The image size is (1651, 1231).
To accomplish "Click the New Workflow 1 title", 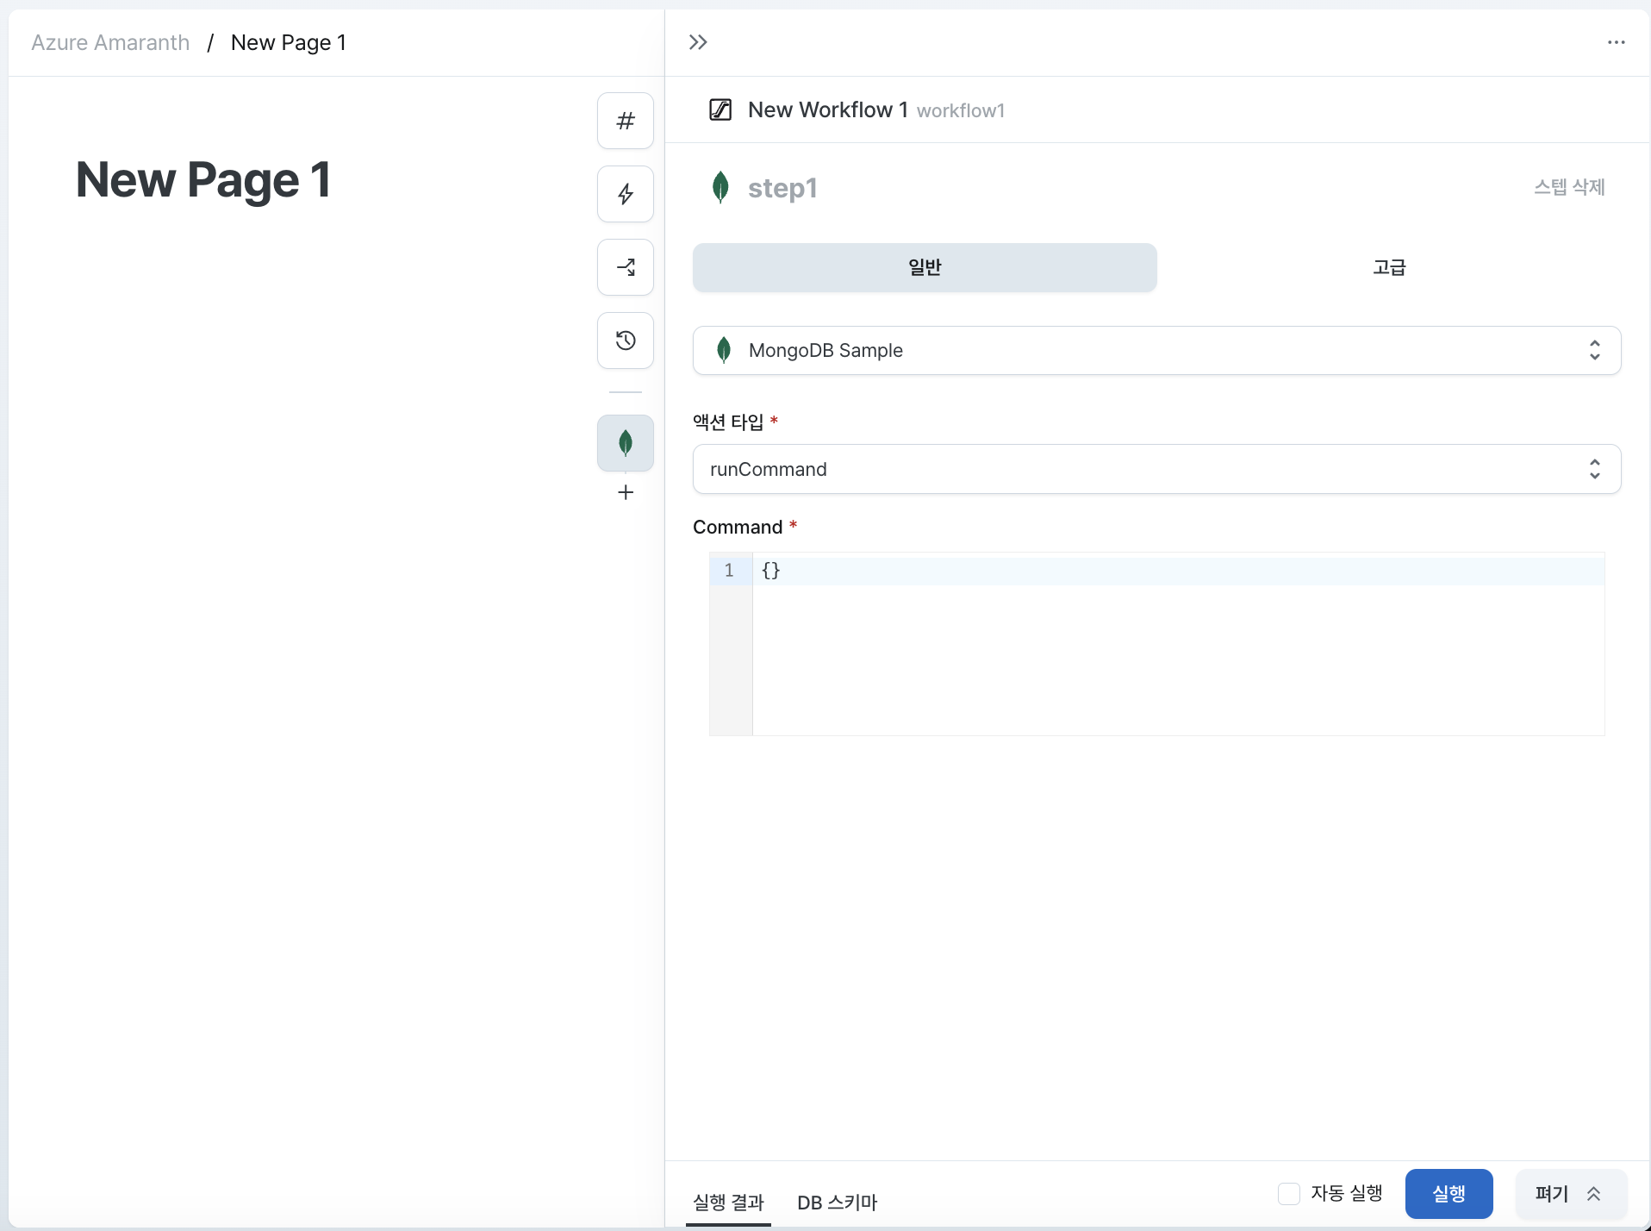I will (x=828, y=109).
